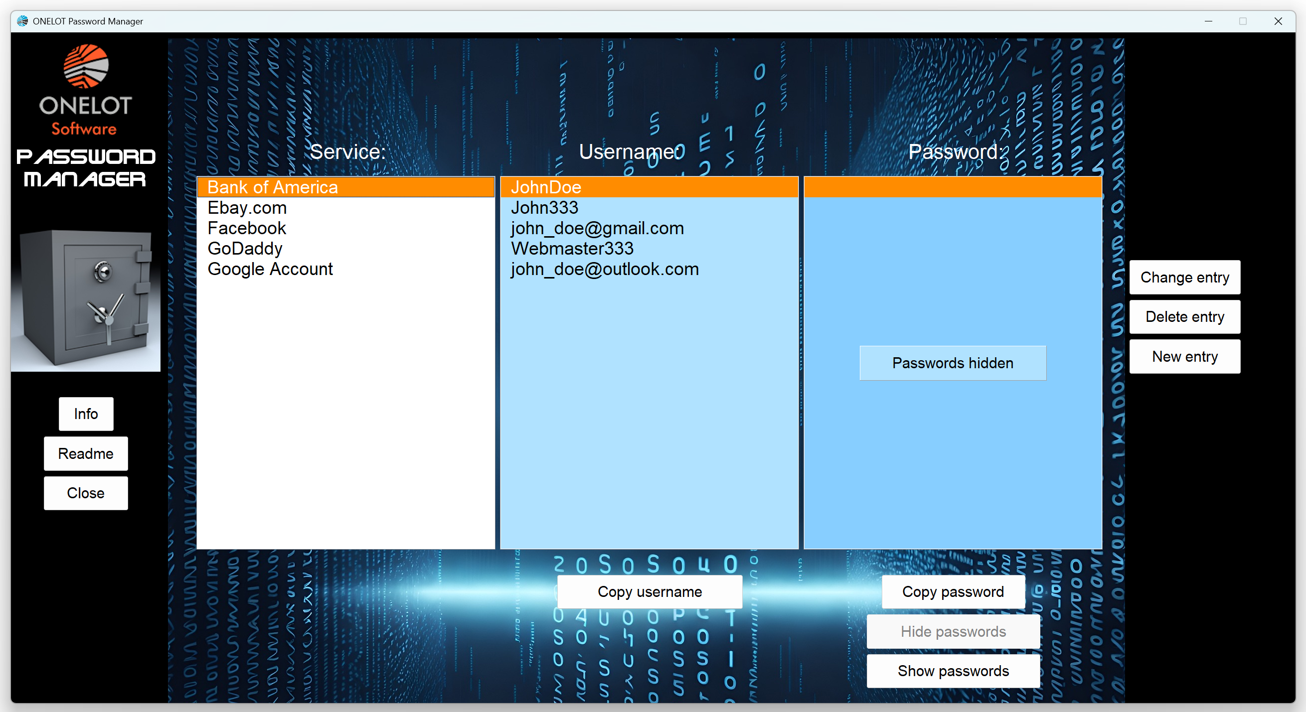Click the Passwords hidden label
This screenshot has width=1306, height=712.
coord(952,363)
